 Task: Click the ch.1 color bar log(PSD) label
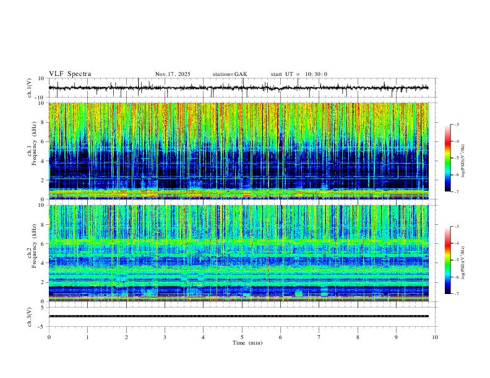(463, 161)
